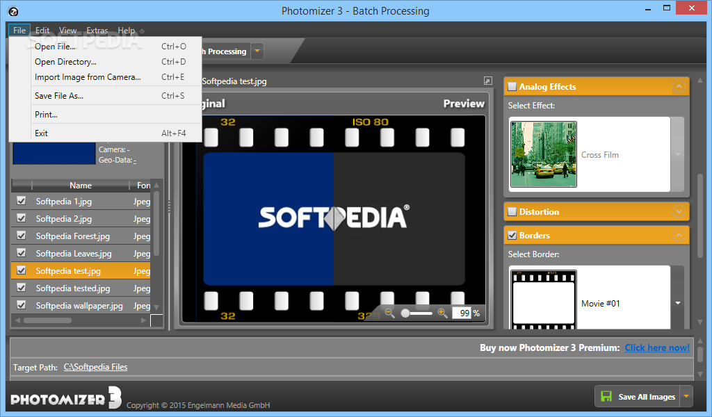Open the Help menu
This screenshot has width=712, height=417.
pyautogui.click(x=127, y=31)
